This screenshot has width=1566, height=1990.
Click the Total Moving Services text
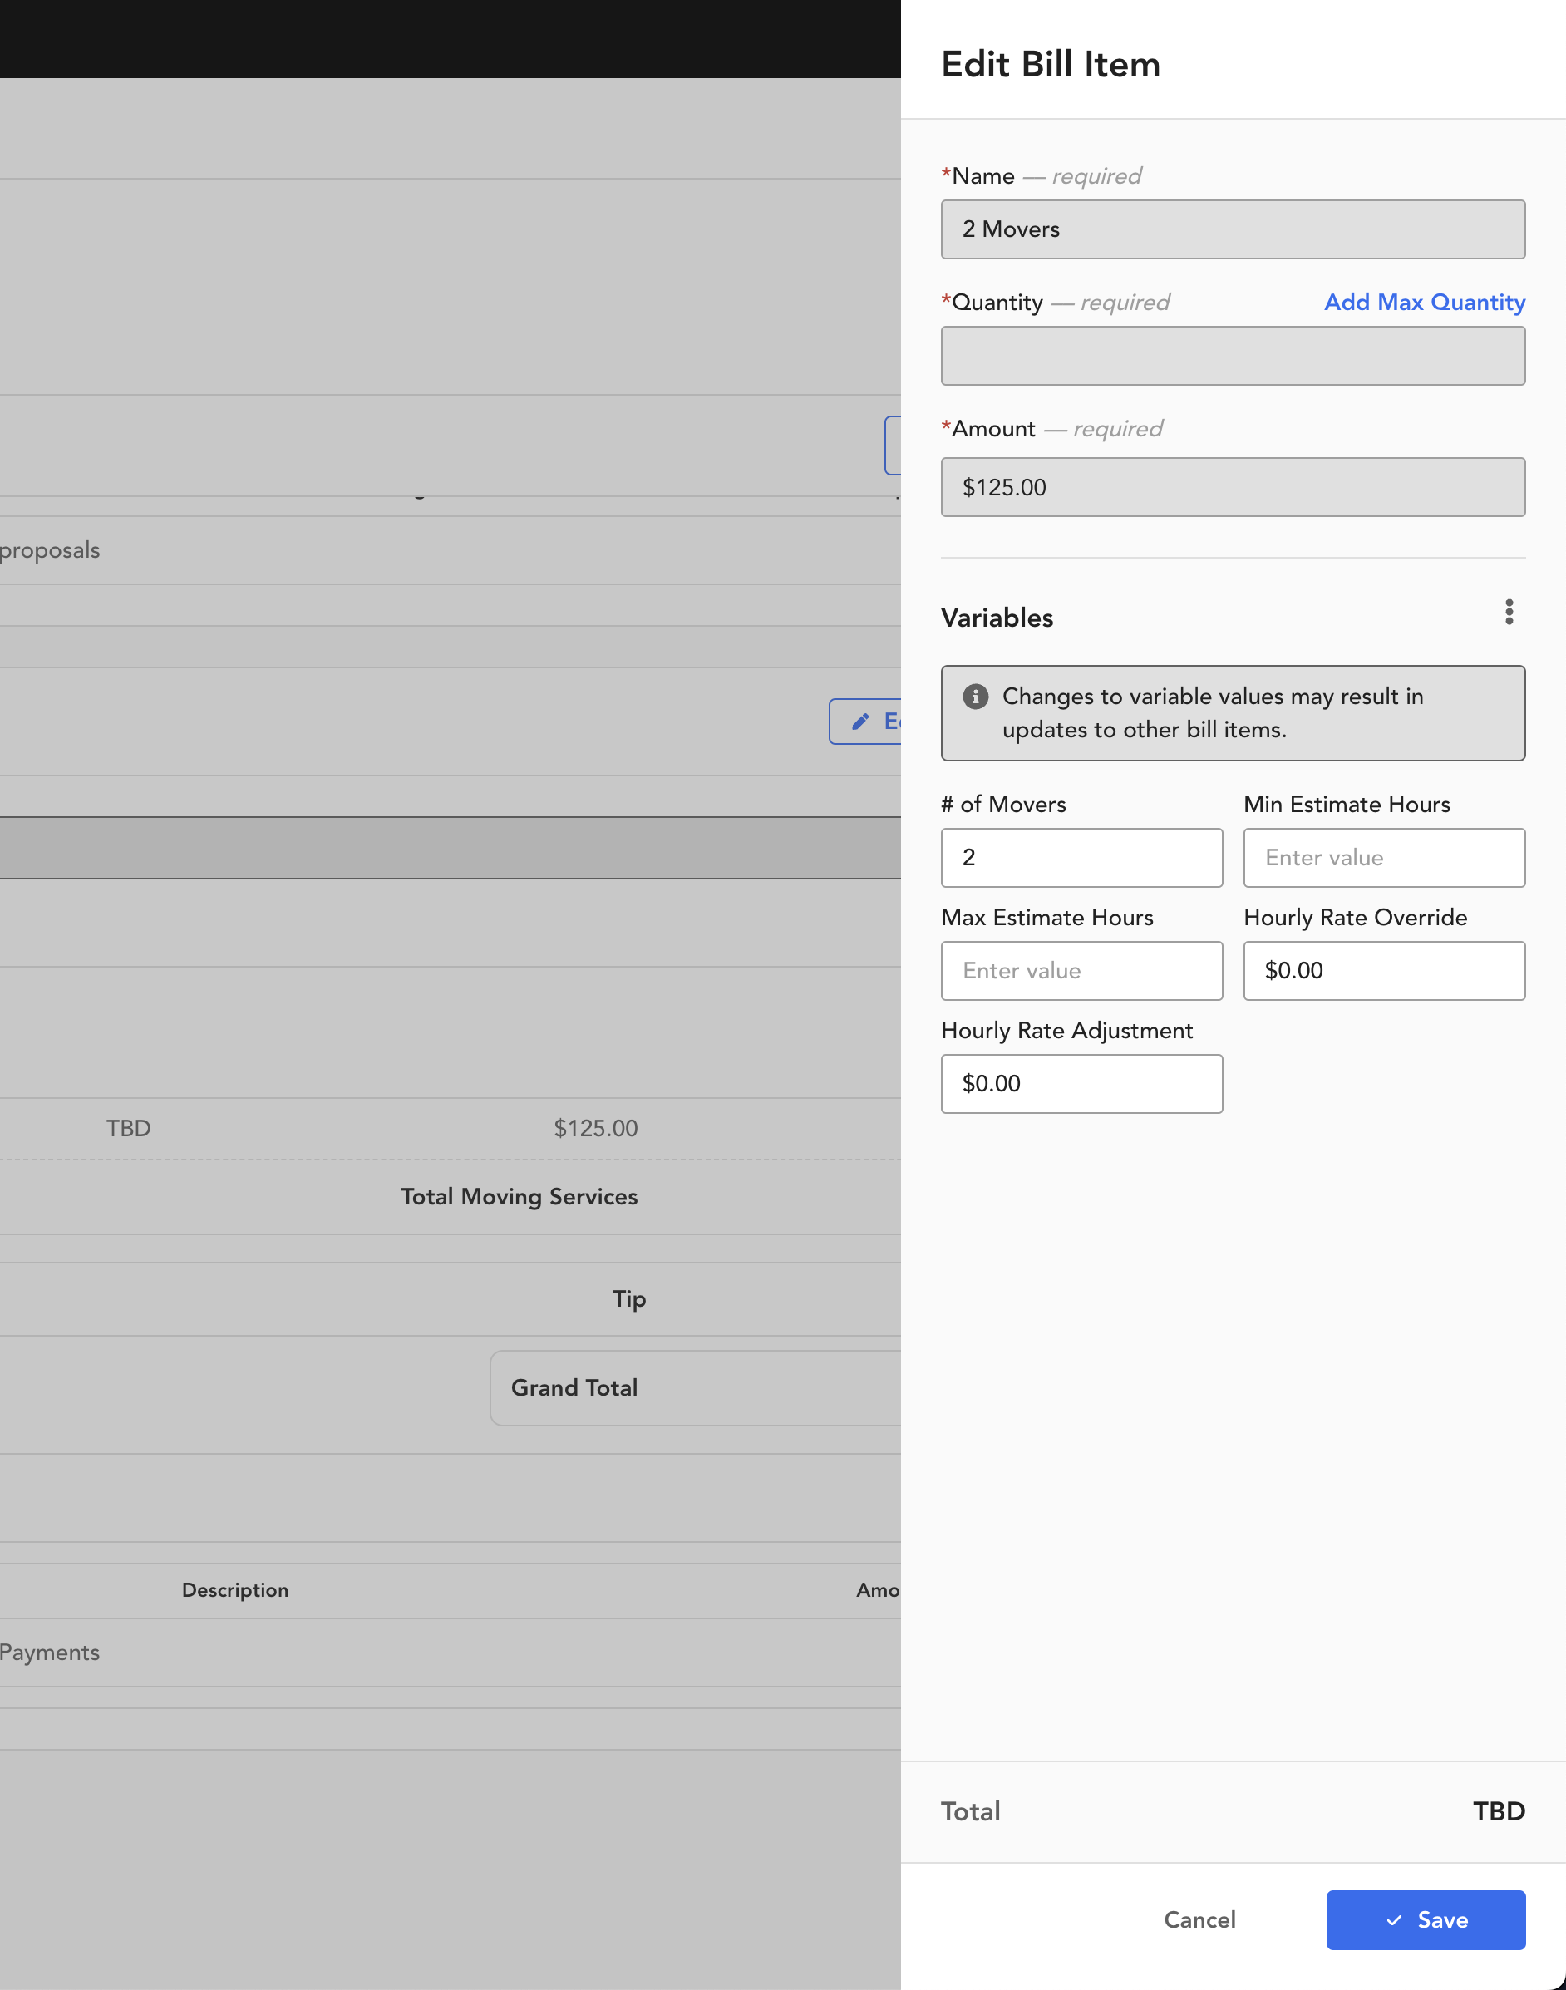tap(519, 1196)
